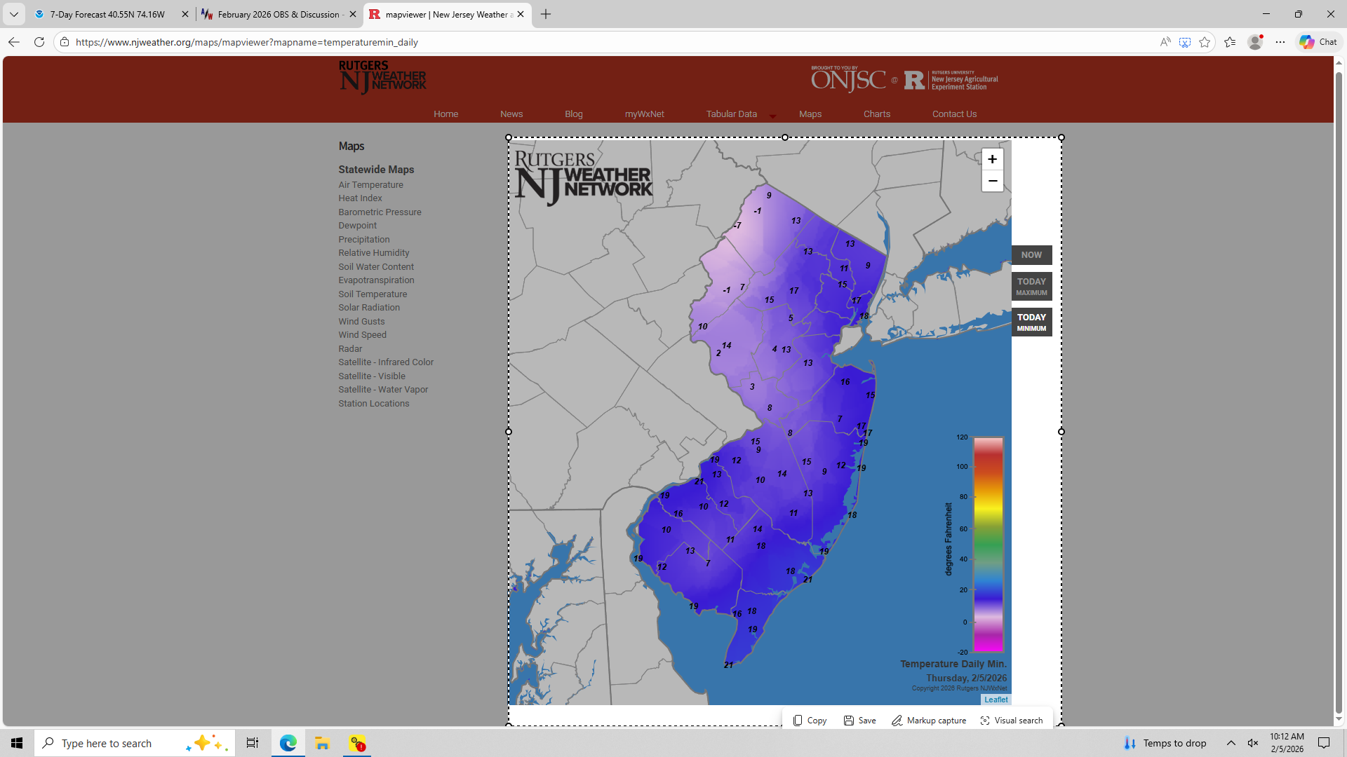
Task: Open Markup capture tool
Action: click(929, 721)
